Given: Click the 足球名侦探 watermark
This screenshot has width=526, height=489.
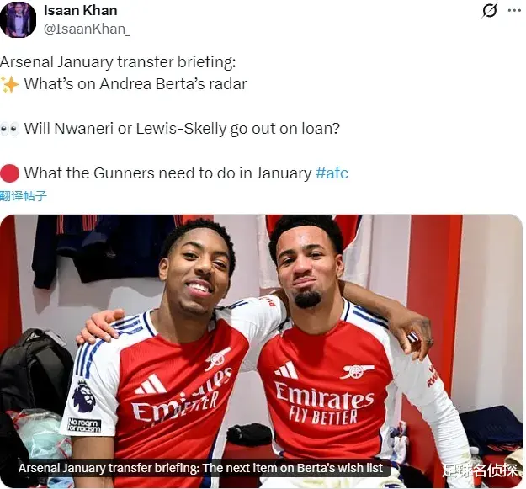Looking at the screenshot, I should pos(480,470).
